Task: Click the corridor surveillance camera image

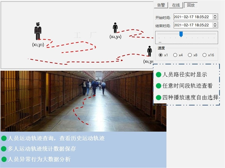Action: (x=83, y=101)
